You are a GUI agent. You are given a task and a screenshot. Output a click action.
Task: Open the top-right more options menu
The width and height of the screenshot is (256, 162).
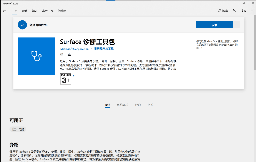[x=253, y=11]
